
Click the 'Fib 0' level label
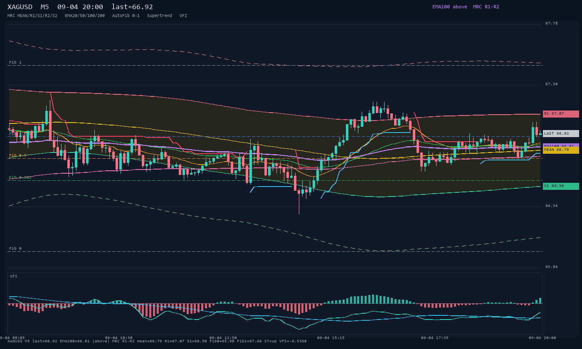pos(15,248)
